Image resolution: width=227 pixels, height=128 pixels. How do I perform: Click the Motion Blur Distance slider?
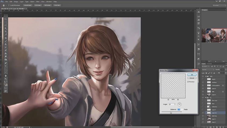(x=172, y=112)
